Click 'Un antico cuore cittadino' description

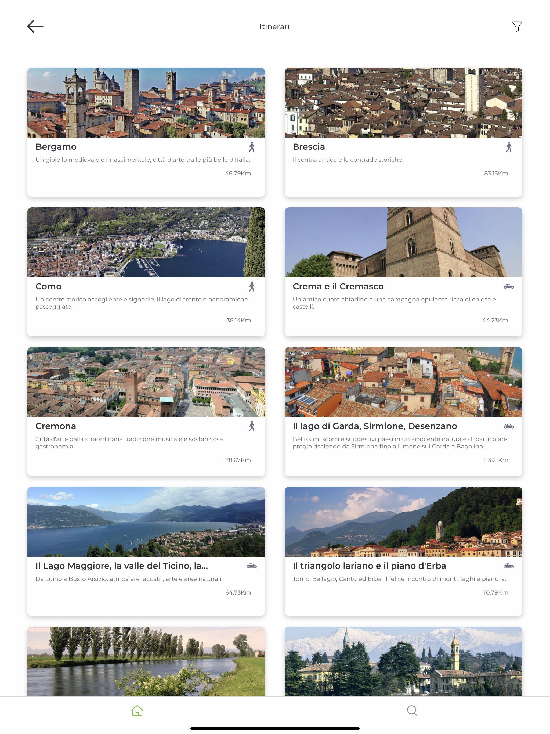point(394,303)
